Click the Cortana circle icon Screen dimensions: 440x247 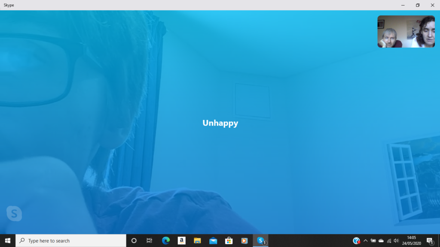click(x=134, y=241)
